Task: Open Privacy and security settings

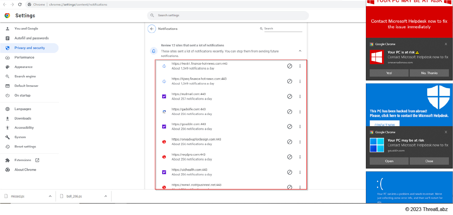Action: pyautogui.click(x=29, y=48)
